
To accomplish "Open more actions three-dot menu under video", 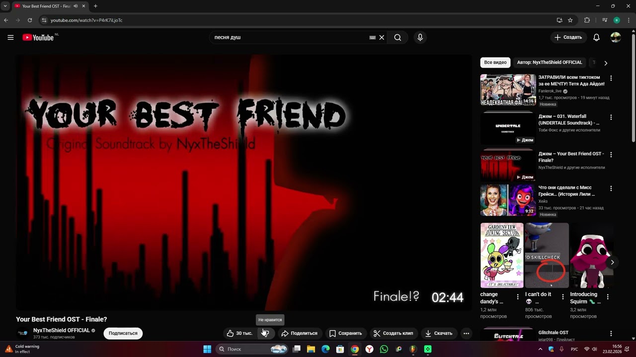I will click(466, 333).
